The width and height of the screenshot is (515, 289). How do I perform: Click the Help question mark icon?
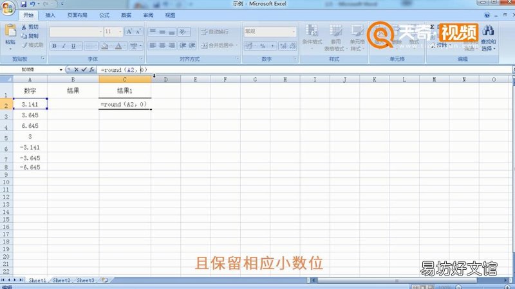(x=487, y=15)
